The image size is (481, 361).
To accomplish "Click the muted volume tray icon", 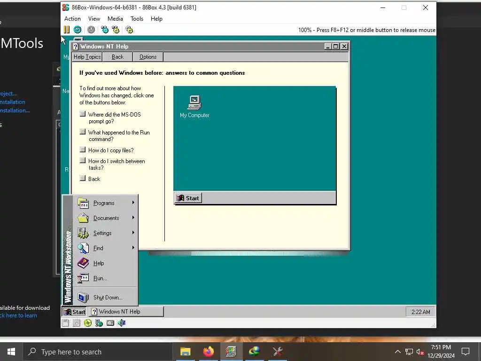I will 420,352.
